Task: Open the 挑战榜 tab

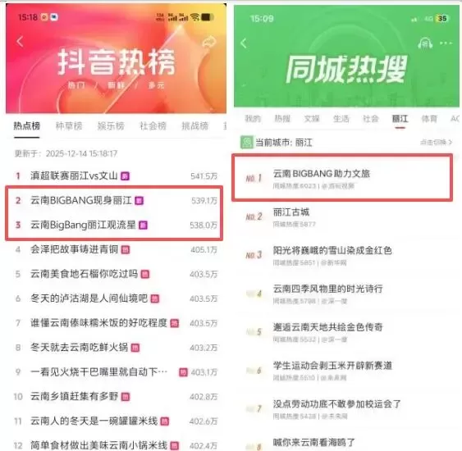Action: tap(195, 126)
